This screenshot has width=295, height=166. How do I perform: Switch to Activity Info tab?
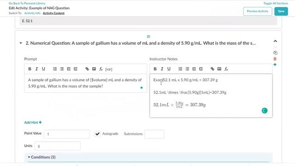tap(32, 13)
